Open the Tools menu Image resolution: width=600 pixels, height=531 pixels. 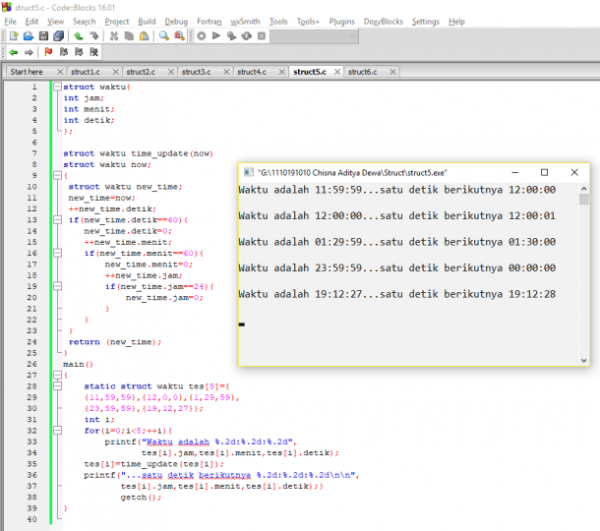(278, 22)
